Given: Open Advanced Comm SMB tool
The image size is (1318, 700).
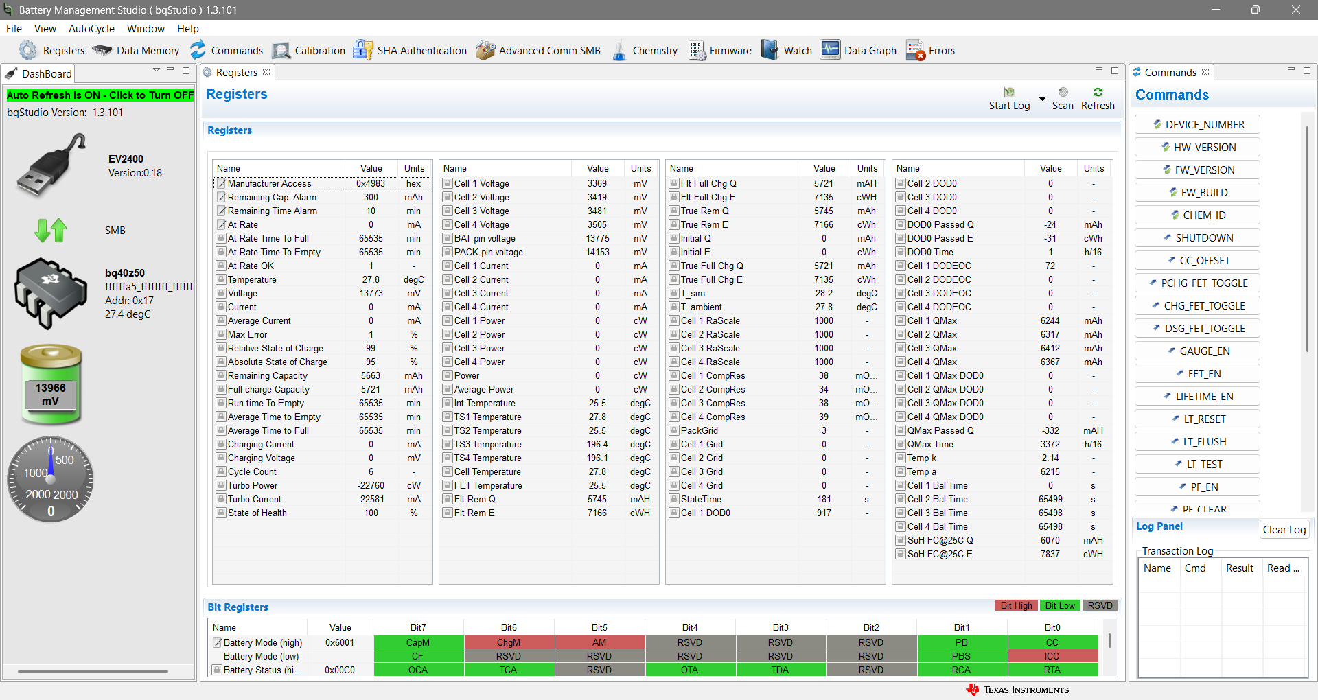Looking at the screenshot, I should pos(537,51).
